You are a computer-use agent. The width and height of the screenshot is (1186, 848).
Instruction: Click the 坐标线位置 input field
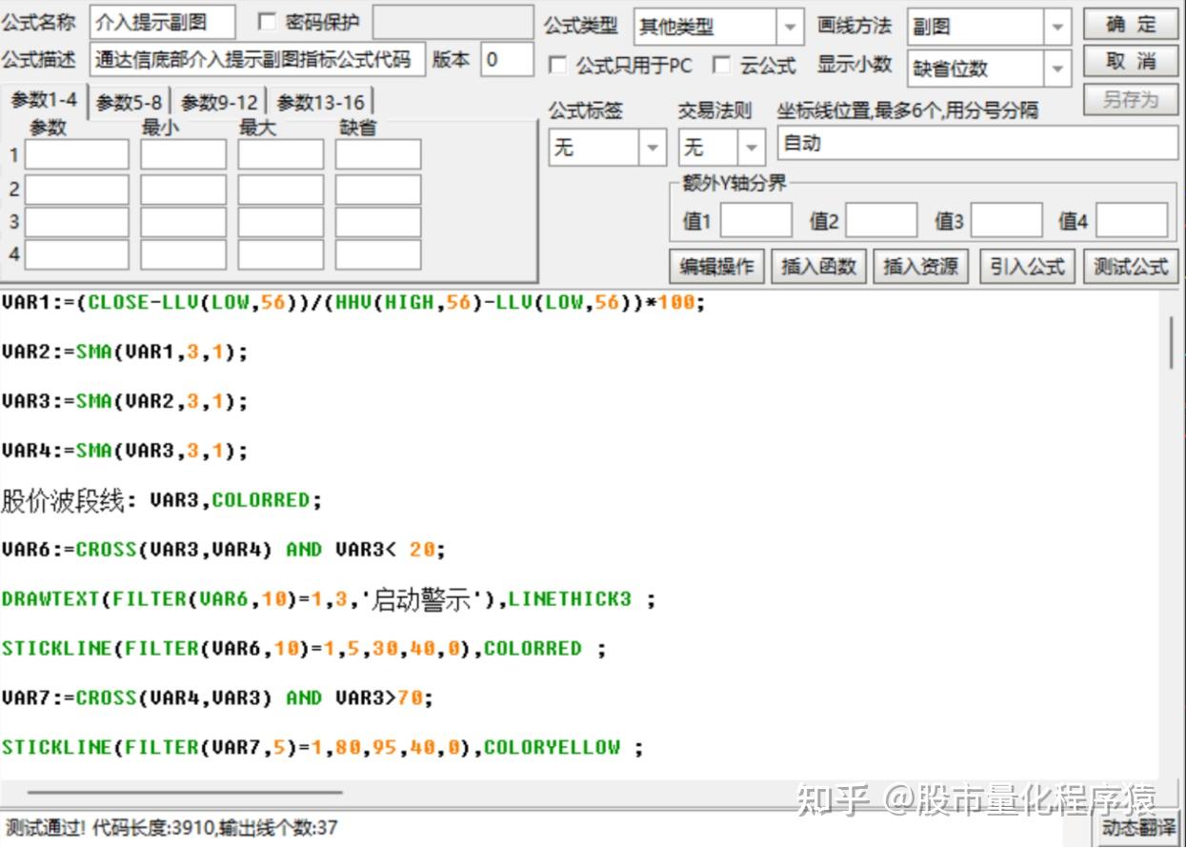coord(977,144)
